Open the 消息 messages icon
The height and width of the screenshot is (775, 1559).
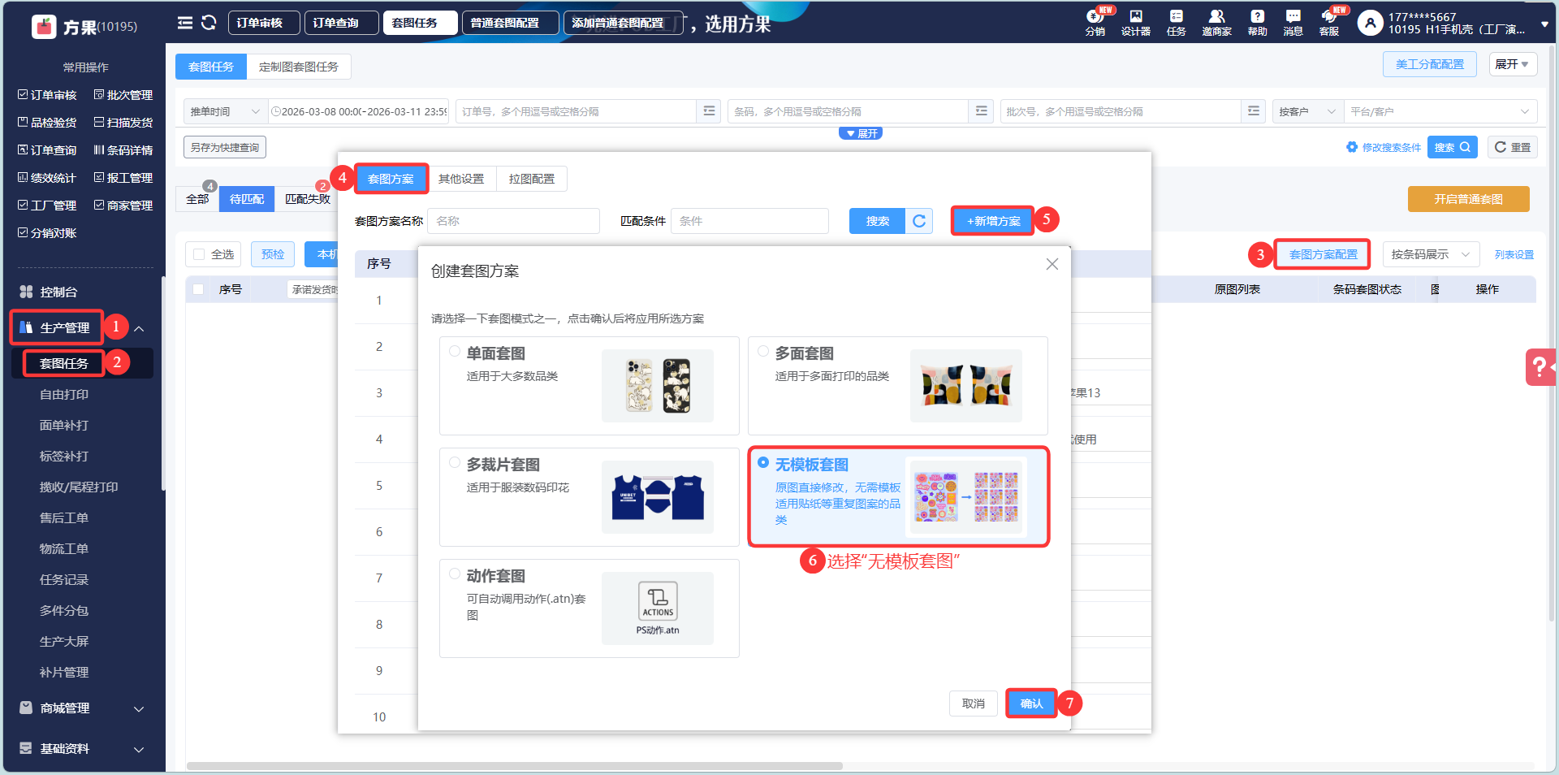tap(1293, 23)
